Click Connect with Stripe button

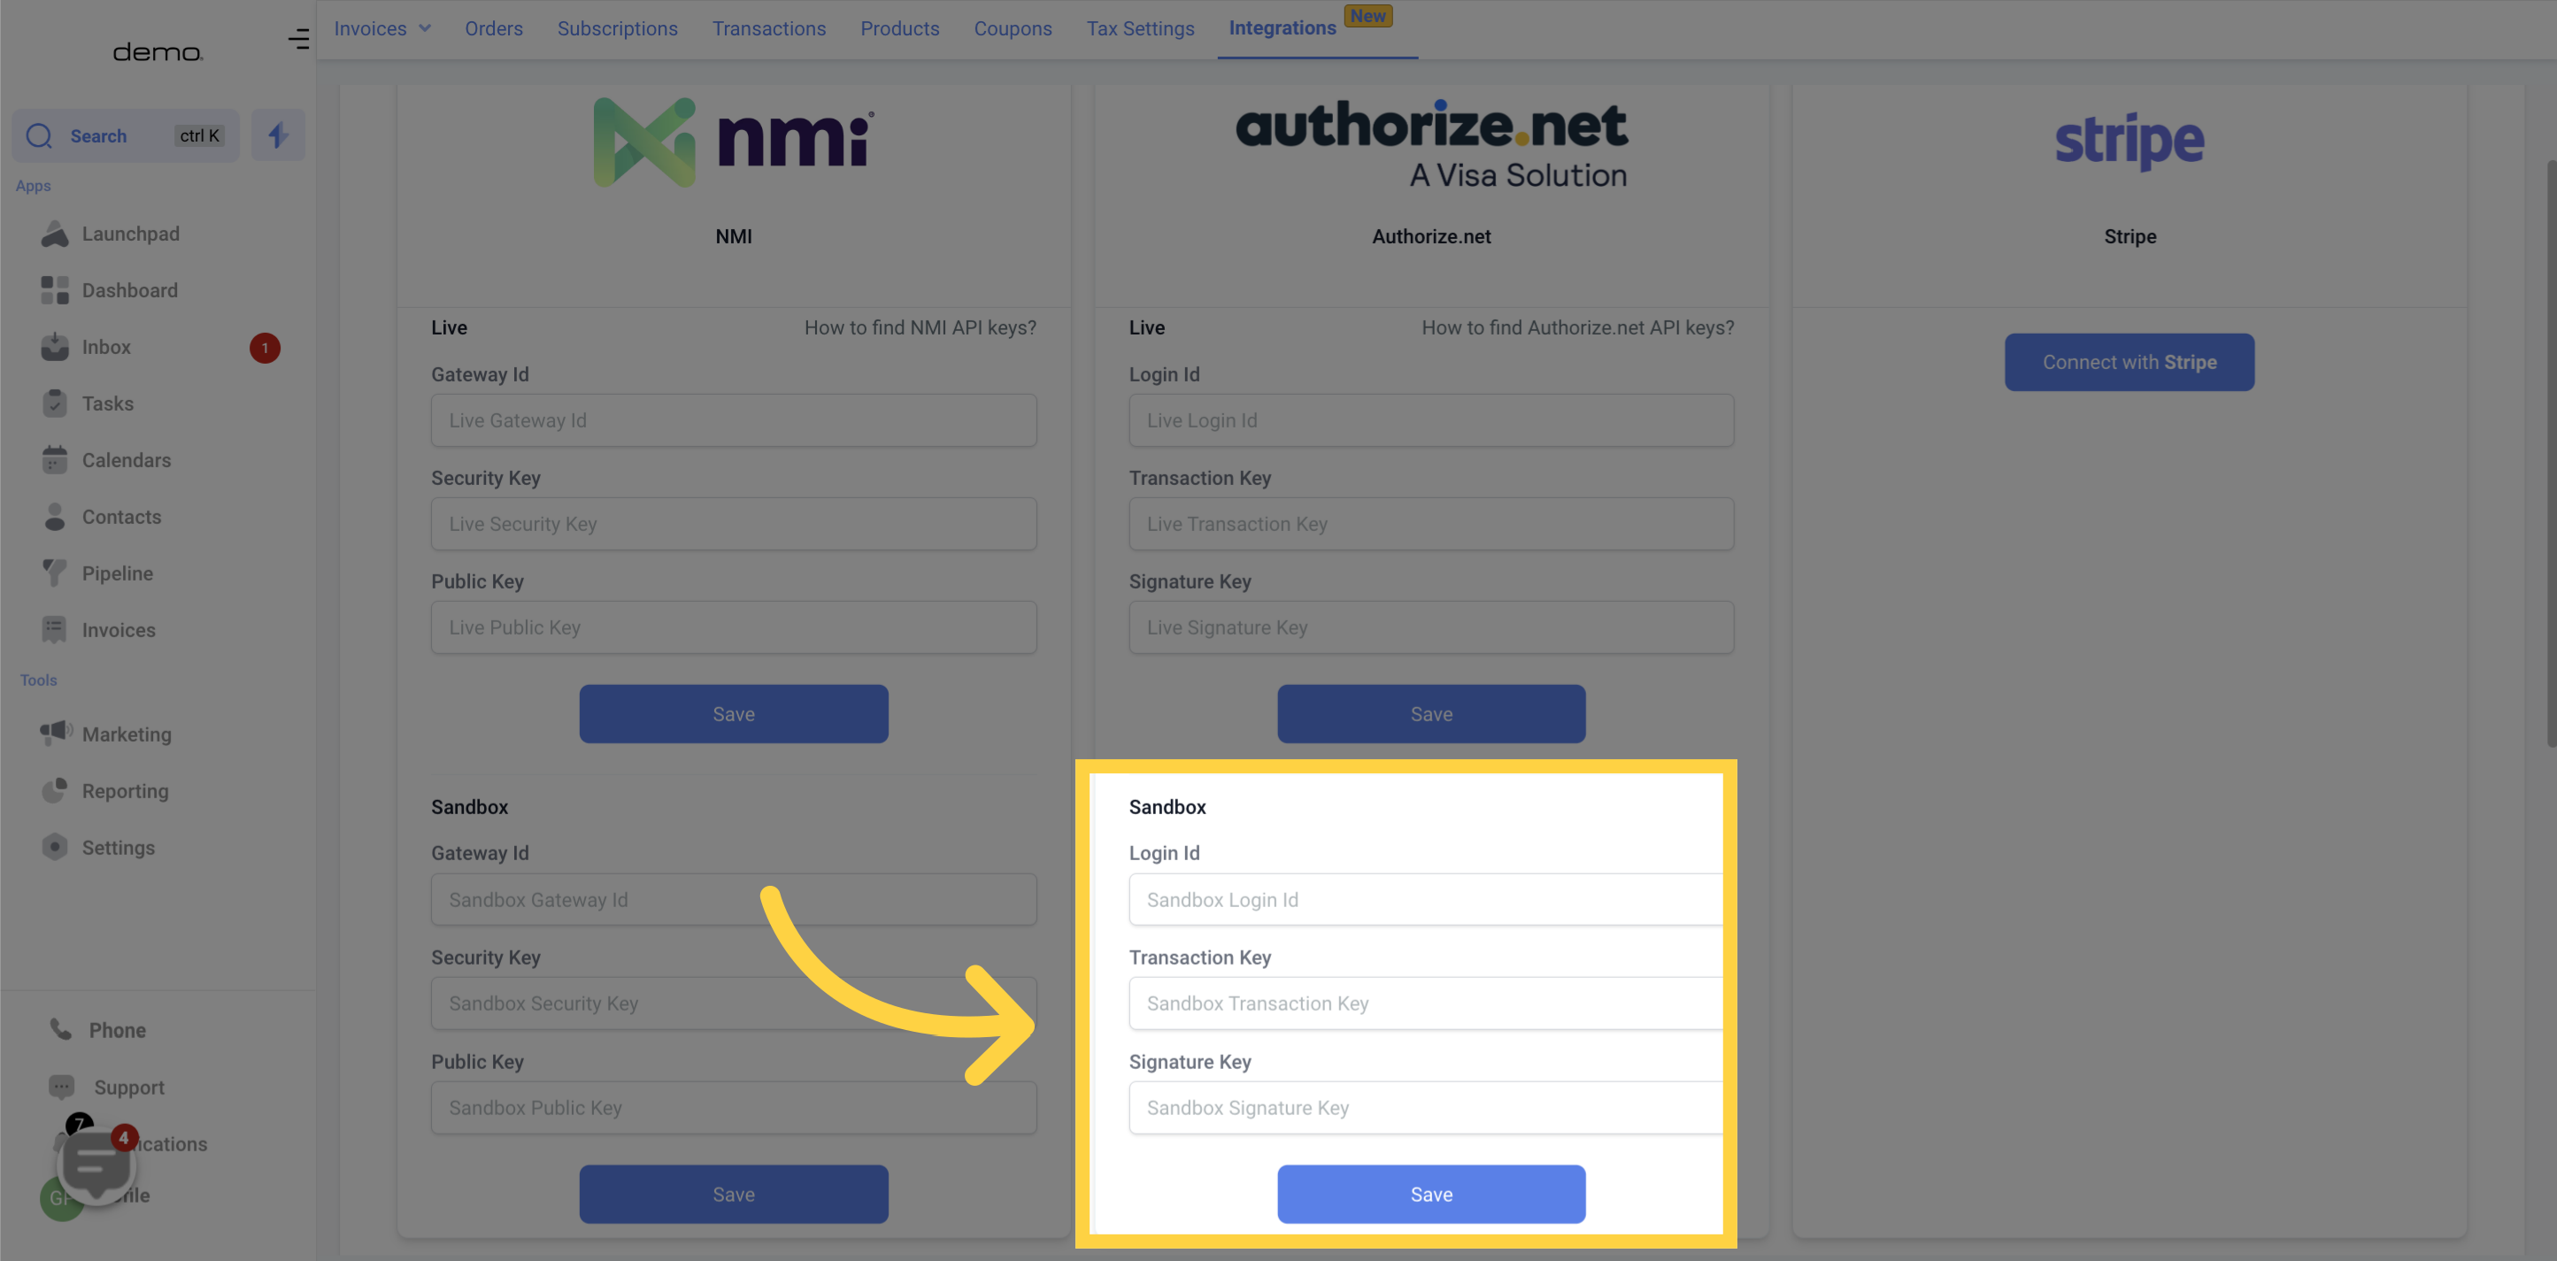2130,362
